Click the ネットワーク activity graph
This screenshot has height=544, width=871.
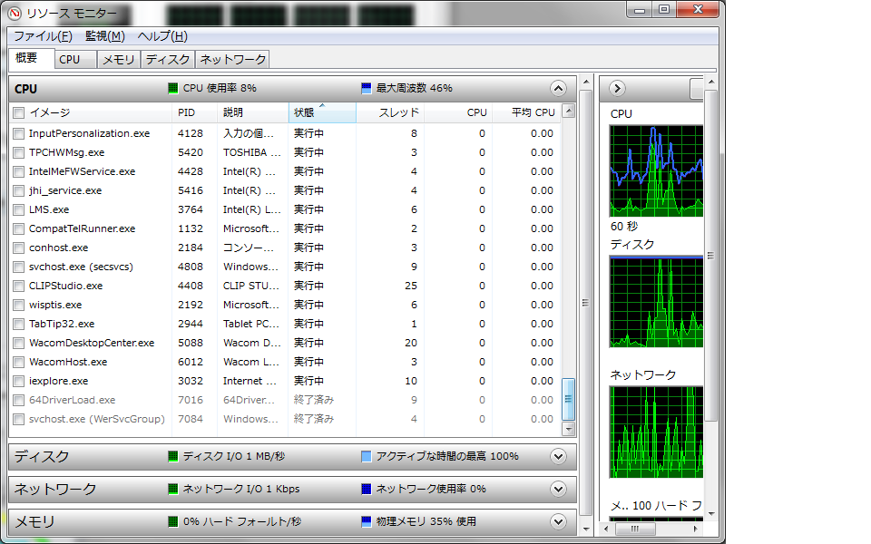[x=656, y=432]
